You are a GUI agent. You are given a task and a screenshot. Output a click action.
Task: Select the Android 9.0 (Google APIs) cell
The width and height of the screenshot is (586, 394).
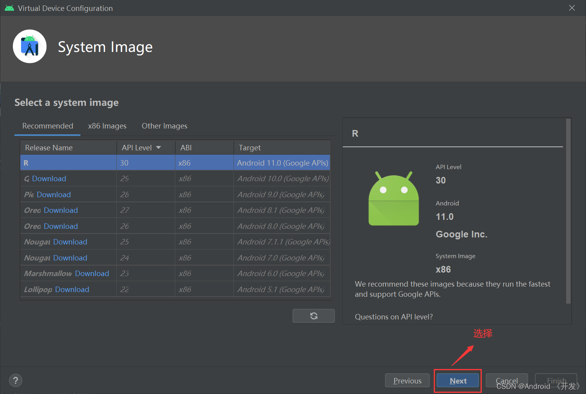coord(282,194)
